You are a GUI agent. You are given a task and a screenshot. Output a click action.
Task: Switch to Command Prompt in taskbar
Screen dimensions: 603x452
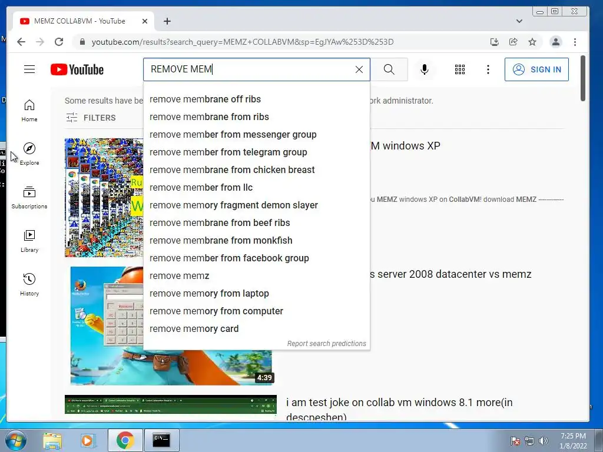pos(161,440)
